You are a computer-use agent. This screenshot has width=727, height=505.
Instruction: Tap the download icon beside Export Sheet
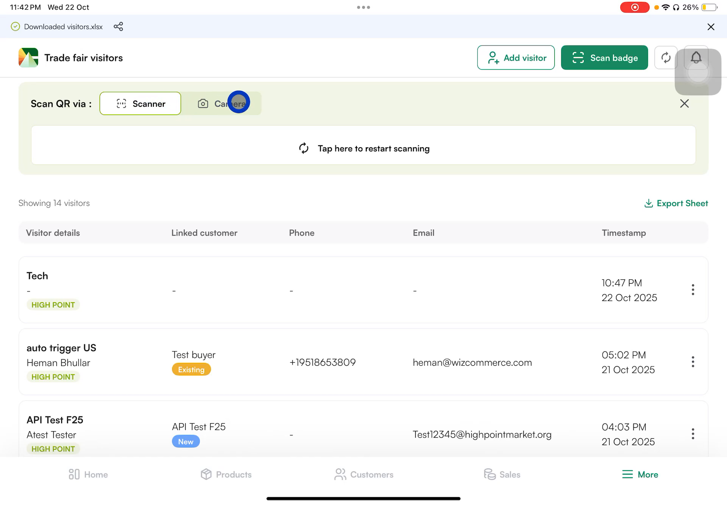(x=649, y=203)
